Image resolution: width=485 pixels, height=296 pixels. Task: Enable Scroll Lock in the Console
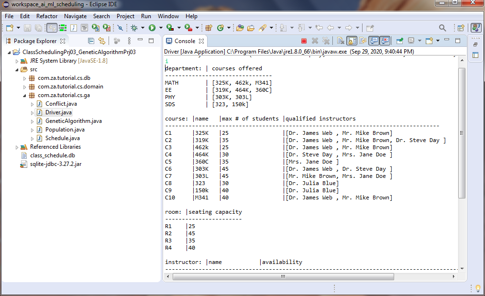coord(353,41)
